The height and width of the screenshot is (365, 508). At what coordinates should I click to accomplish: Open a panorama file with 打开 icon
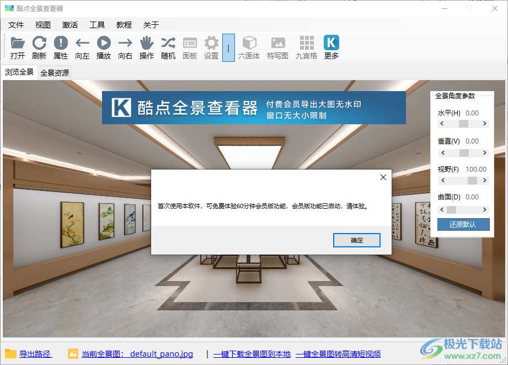pos(18,47)
